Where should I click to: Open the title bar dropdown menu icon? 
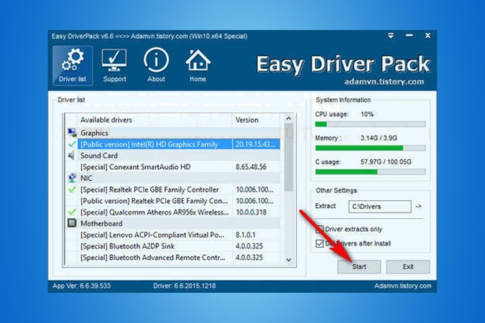pyautogui.click(x=390, y=36)
